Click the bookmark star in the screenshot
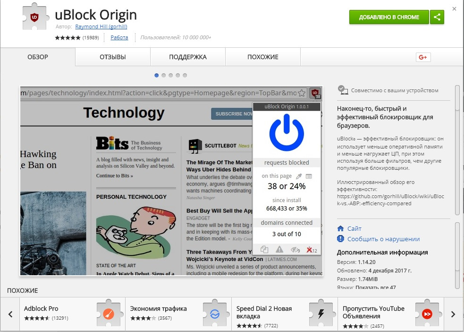This screenshot has height=332, width=464. click(x=302, y=93)
